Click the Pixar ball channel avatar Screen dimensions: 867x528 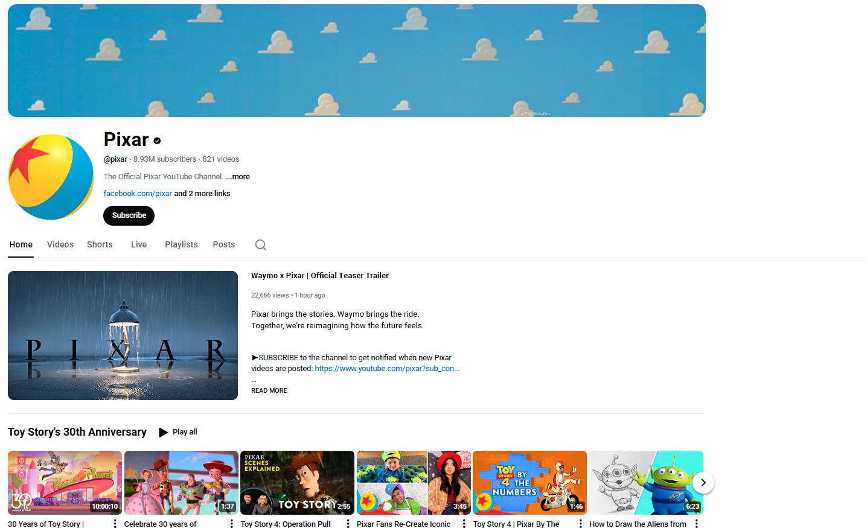click(x=51, y=177)
